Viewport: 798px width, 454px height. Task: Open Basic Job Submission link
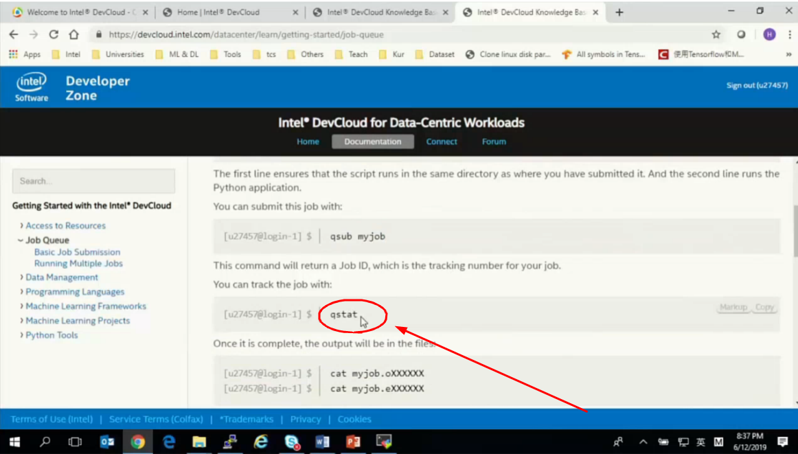click(78, 252)
